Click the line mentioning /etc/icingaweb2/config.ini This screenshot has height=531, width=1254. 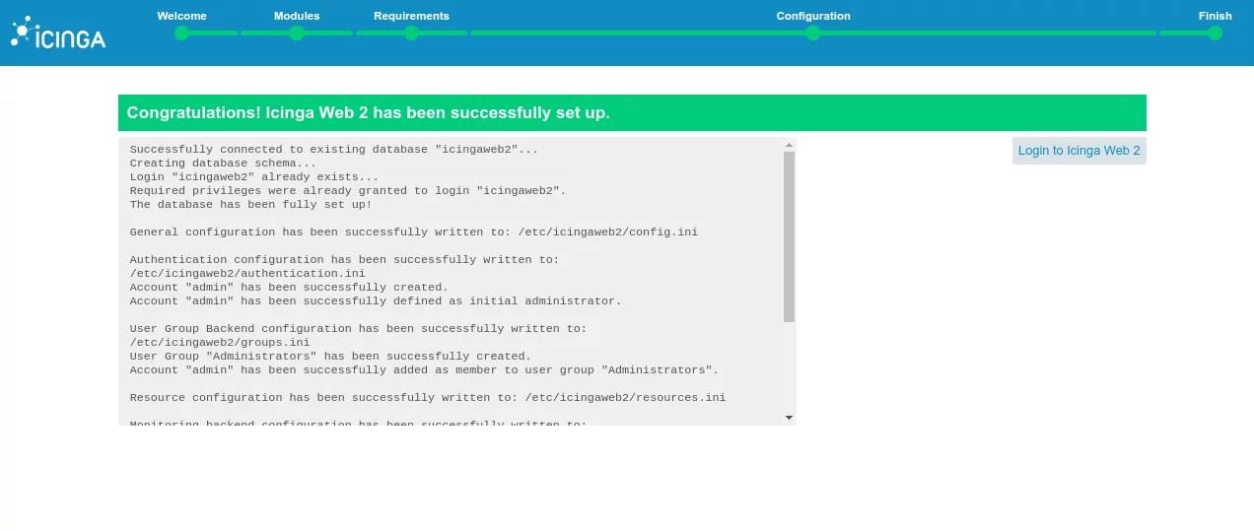[414, 232]
